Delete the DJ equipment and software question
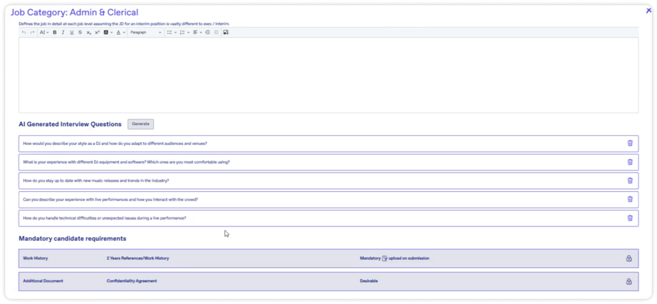This screenshot has height=304, width=657. pyautogui.click(x=630, y=162)
